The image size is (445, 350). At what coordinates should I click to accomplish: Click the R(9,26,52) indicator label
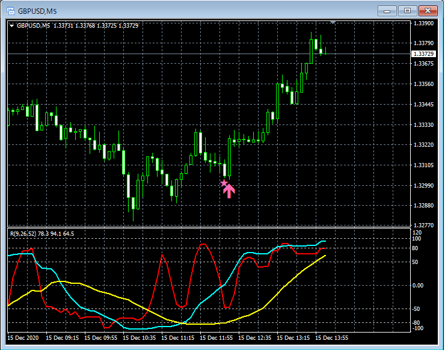42,233
